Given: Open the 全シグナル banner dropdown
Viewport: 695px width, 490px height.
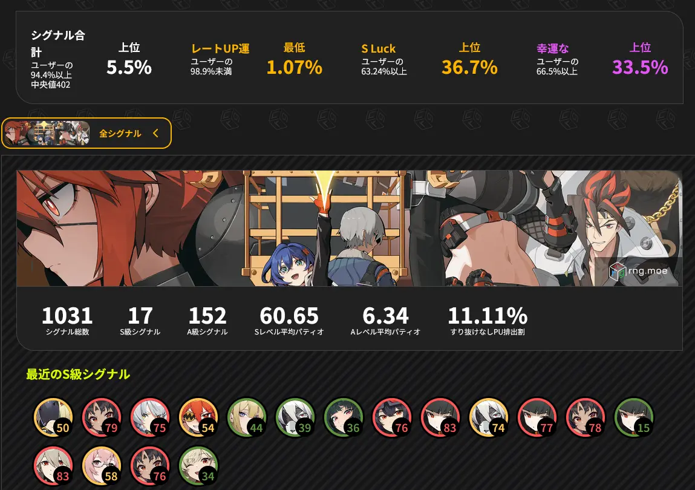Looking at the screenshot, I should (x=86, y=133).
